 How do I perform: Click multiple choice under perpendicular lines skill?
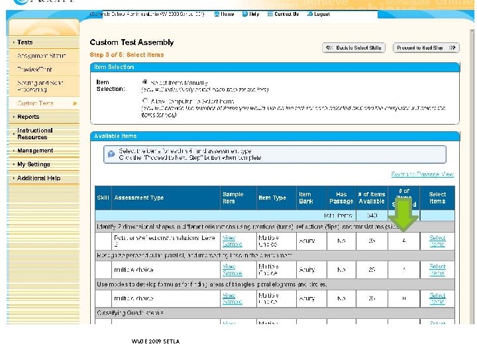tap(134, 270)
